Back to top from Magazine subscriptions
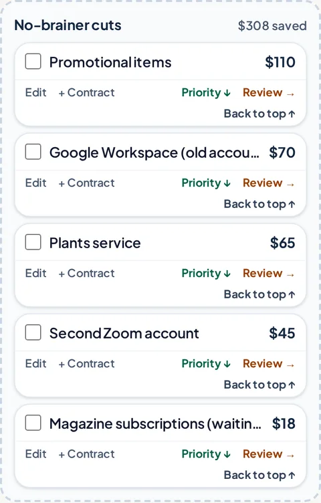 click(259, 475)
